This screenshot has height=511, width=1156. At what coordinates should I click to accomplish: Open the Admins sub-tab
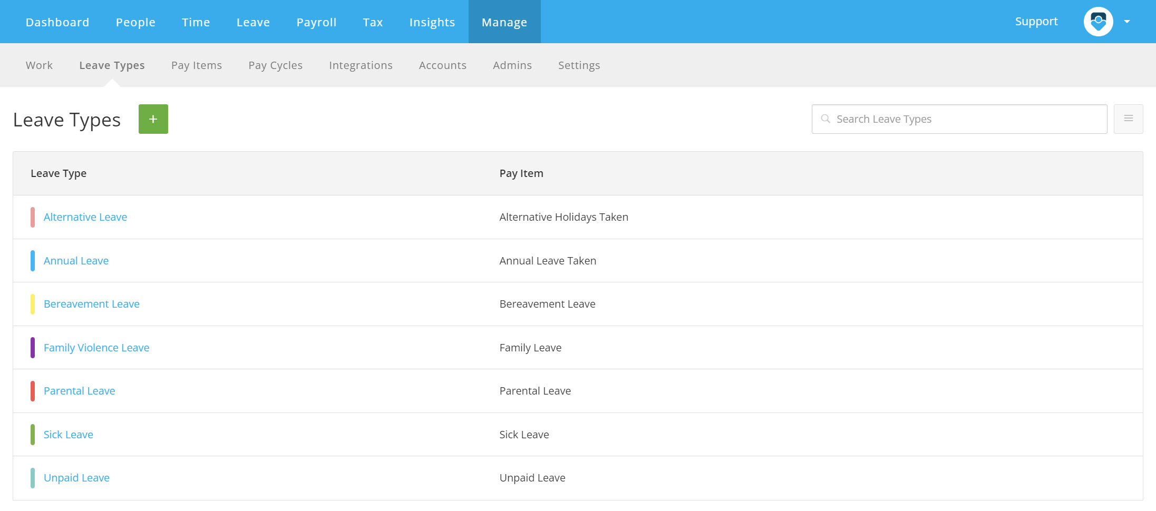(x=512, y=65)
